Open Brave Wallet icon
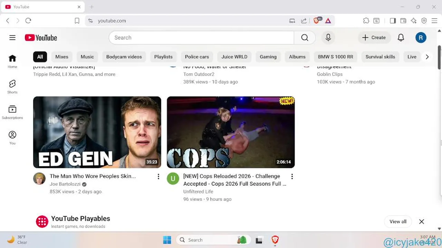 [x=403, y=21]
